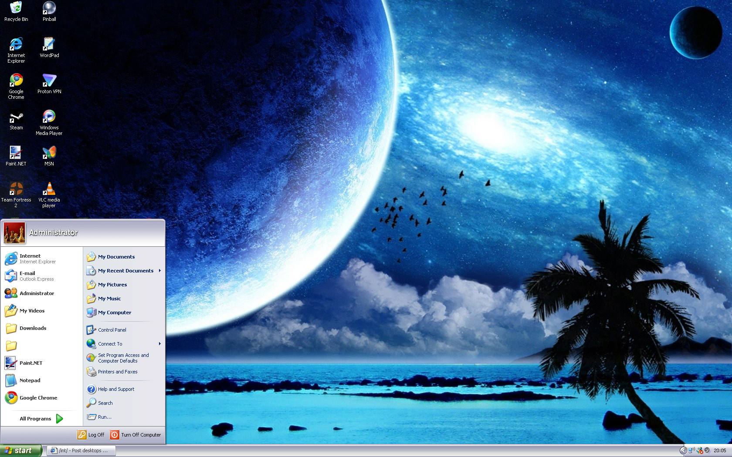The height and width of the screenshot is (457, 732).
Task: Select the Paint.NET desktop shortcut
Action: coord(16,156)
